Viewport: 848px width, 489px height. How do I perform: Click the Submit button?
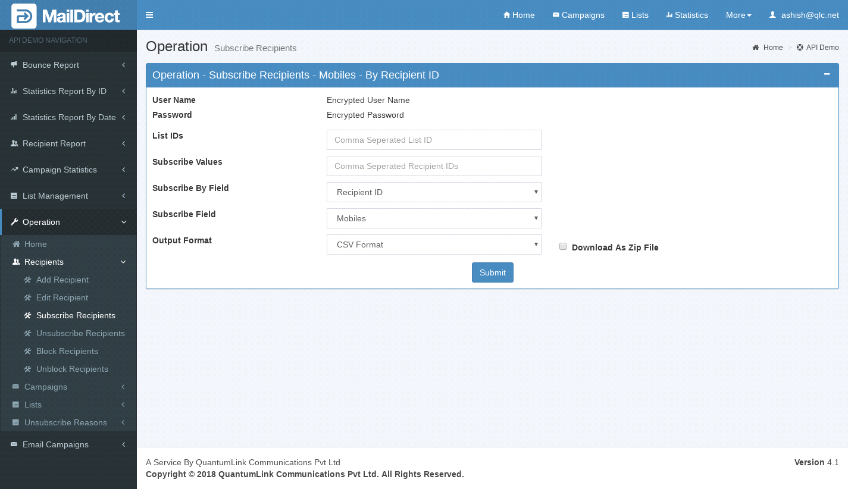pyautogui.click(x=492, y=272)
